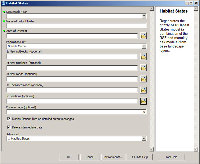
Task: Click into the New roads input field
Action: [72, 79]
